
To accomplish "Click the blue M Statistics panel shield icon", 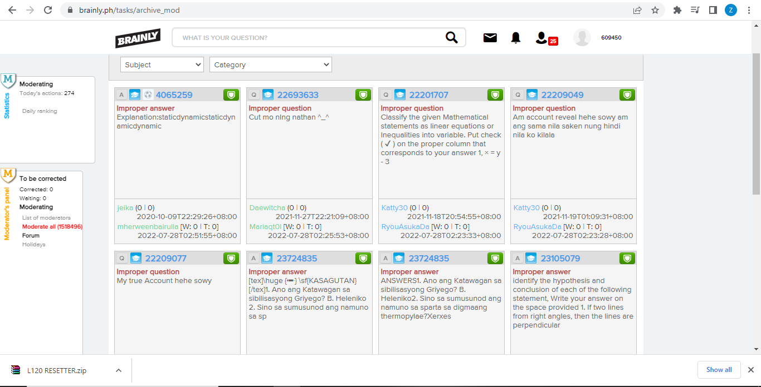I will pyautogui.click(x=8, y=81).
